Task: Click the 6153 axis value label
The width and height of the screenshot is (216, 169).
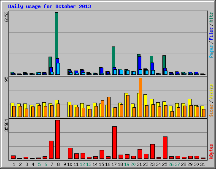Action: (x=6, y=16)
